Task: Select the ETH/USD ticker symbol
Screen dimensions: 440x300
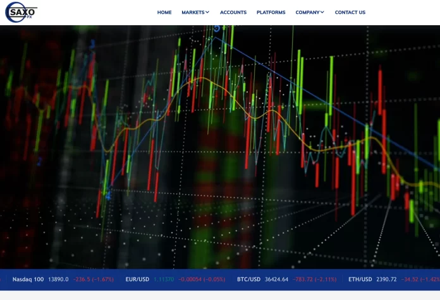Action: (x=360, y=279)
